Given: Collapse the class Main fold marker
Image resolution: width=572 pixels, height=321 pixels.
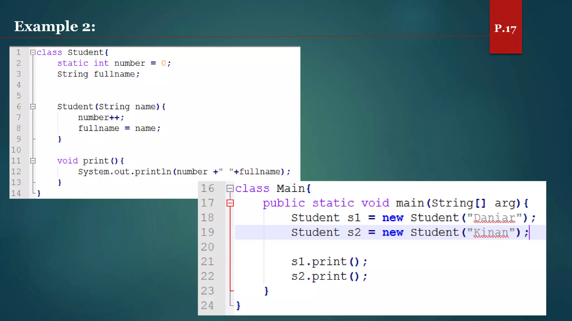Looking at the screenshot, I should tap(230, 189).
